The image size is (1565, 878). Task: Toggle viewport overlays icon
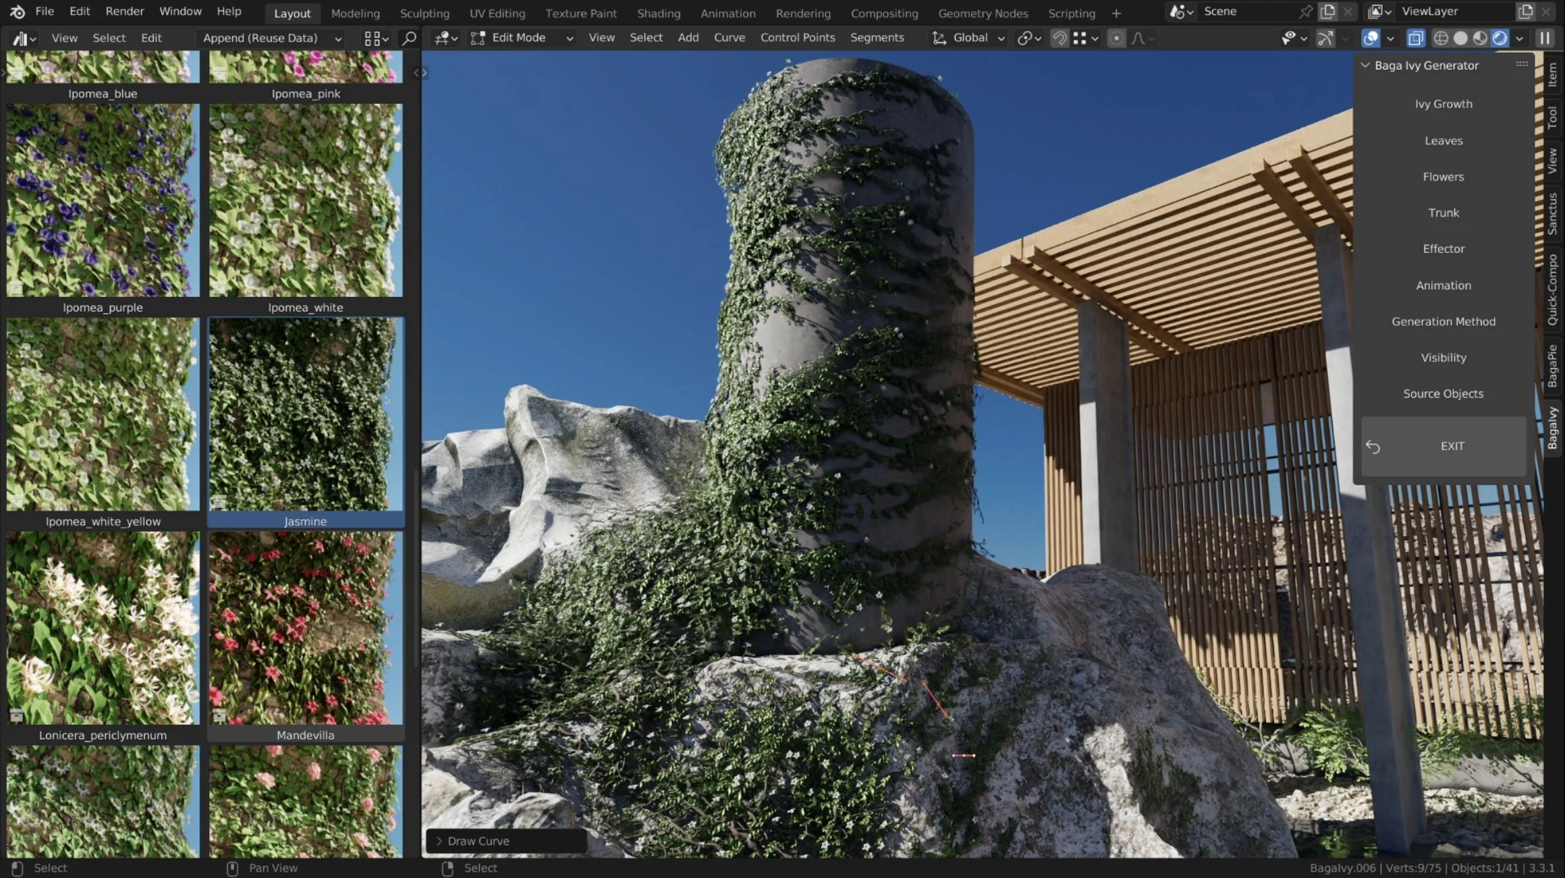click(1370, 38)
